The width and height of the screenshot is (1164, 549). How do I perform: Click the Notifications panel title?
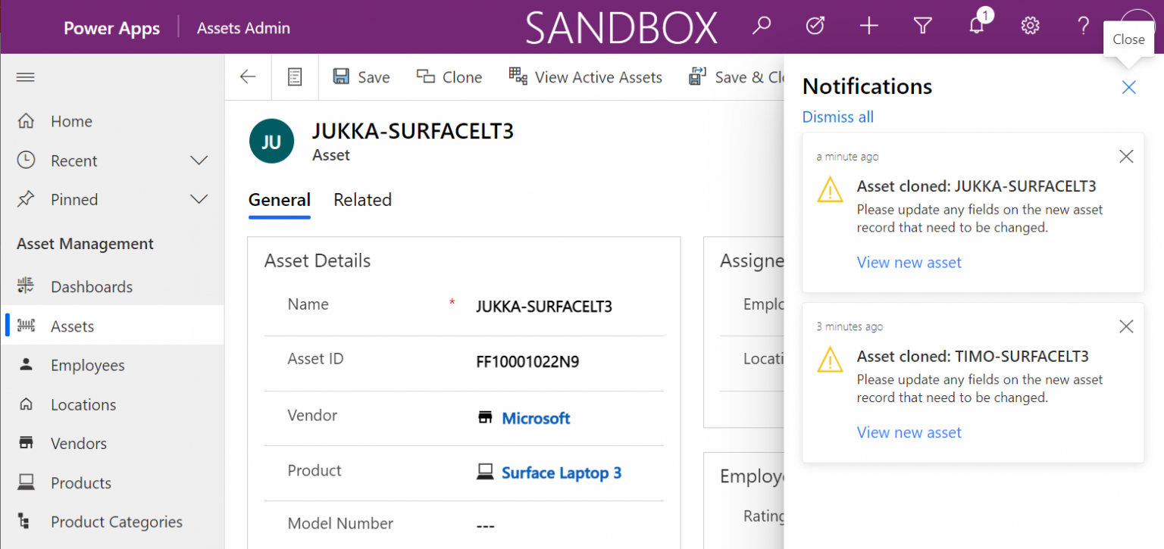[867, 86]
